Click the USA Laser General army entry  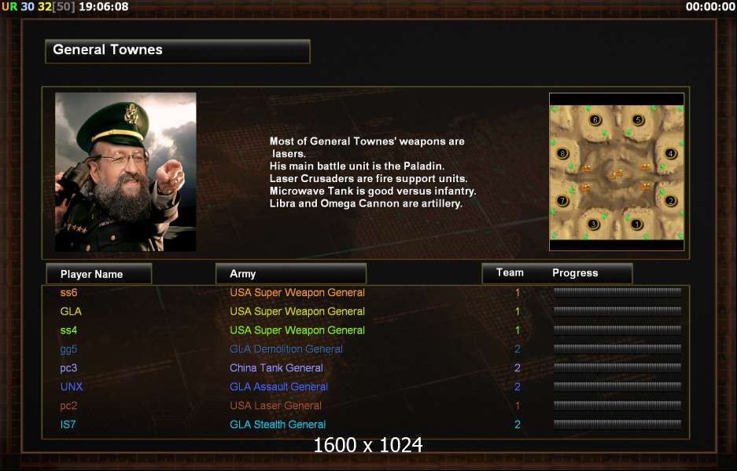click(275, 405)
